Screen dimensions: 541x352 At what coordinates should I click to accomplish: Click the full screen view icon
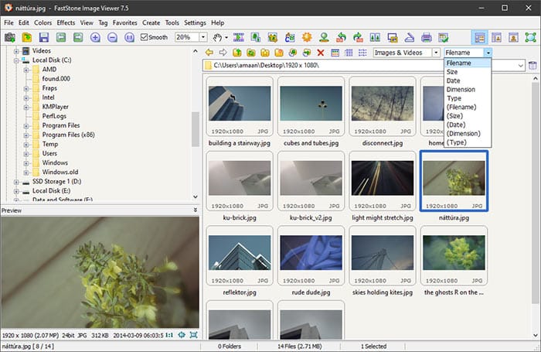tap(530, 37)
